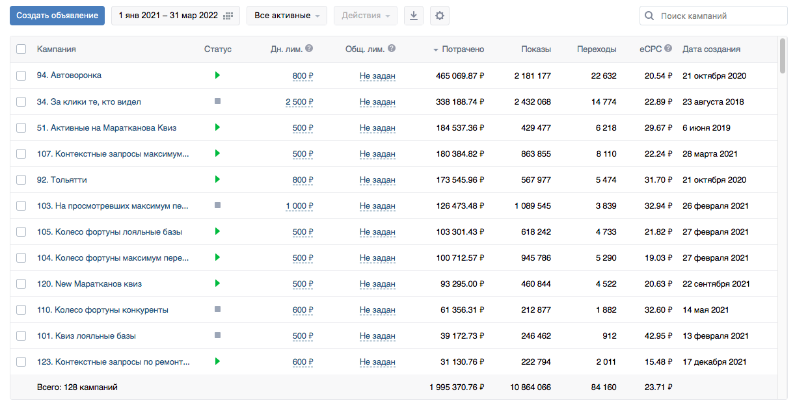Toggle the select-all campaigns checkbox

click(x=21, y=49)
